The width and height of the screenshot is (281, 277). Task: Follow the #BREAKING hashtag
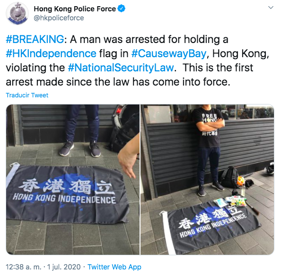35,39
